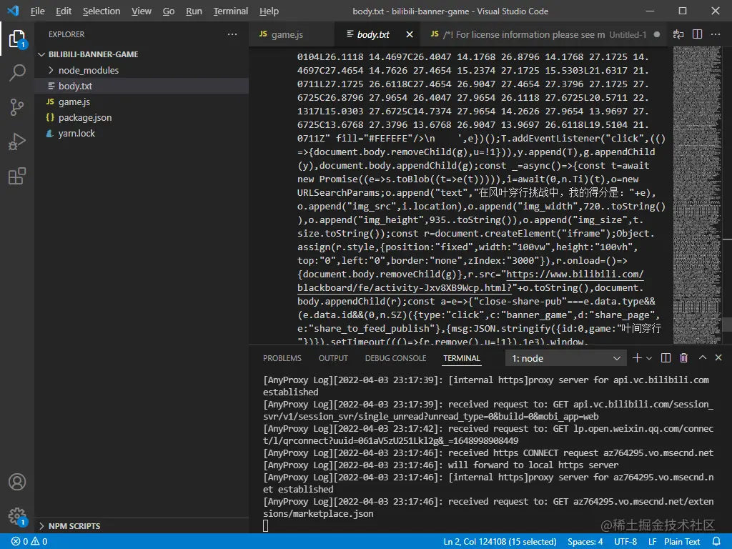
Task: Open yarn.lock from the explorer tree
Action: point(142,134)
